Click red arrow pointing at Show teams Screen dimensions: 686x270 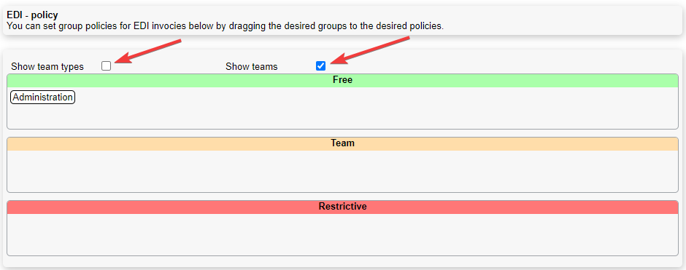click(x=371, y=50)
